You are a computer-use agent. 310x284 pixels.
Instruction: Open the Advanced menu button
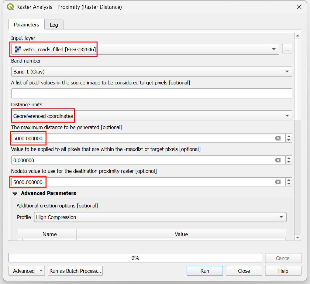(27, 271)
